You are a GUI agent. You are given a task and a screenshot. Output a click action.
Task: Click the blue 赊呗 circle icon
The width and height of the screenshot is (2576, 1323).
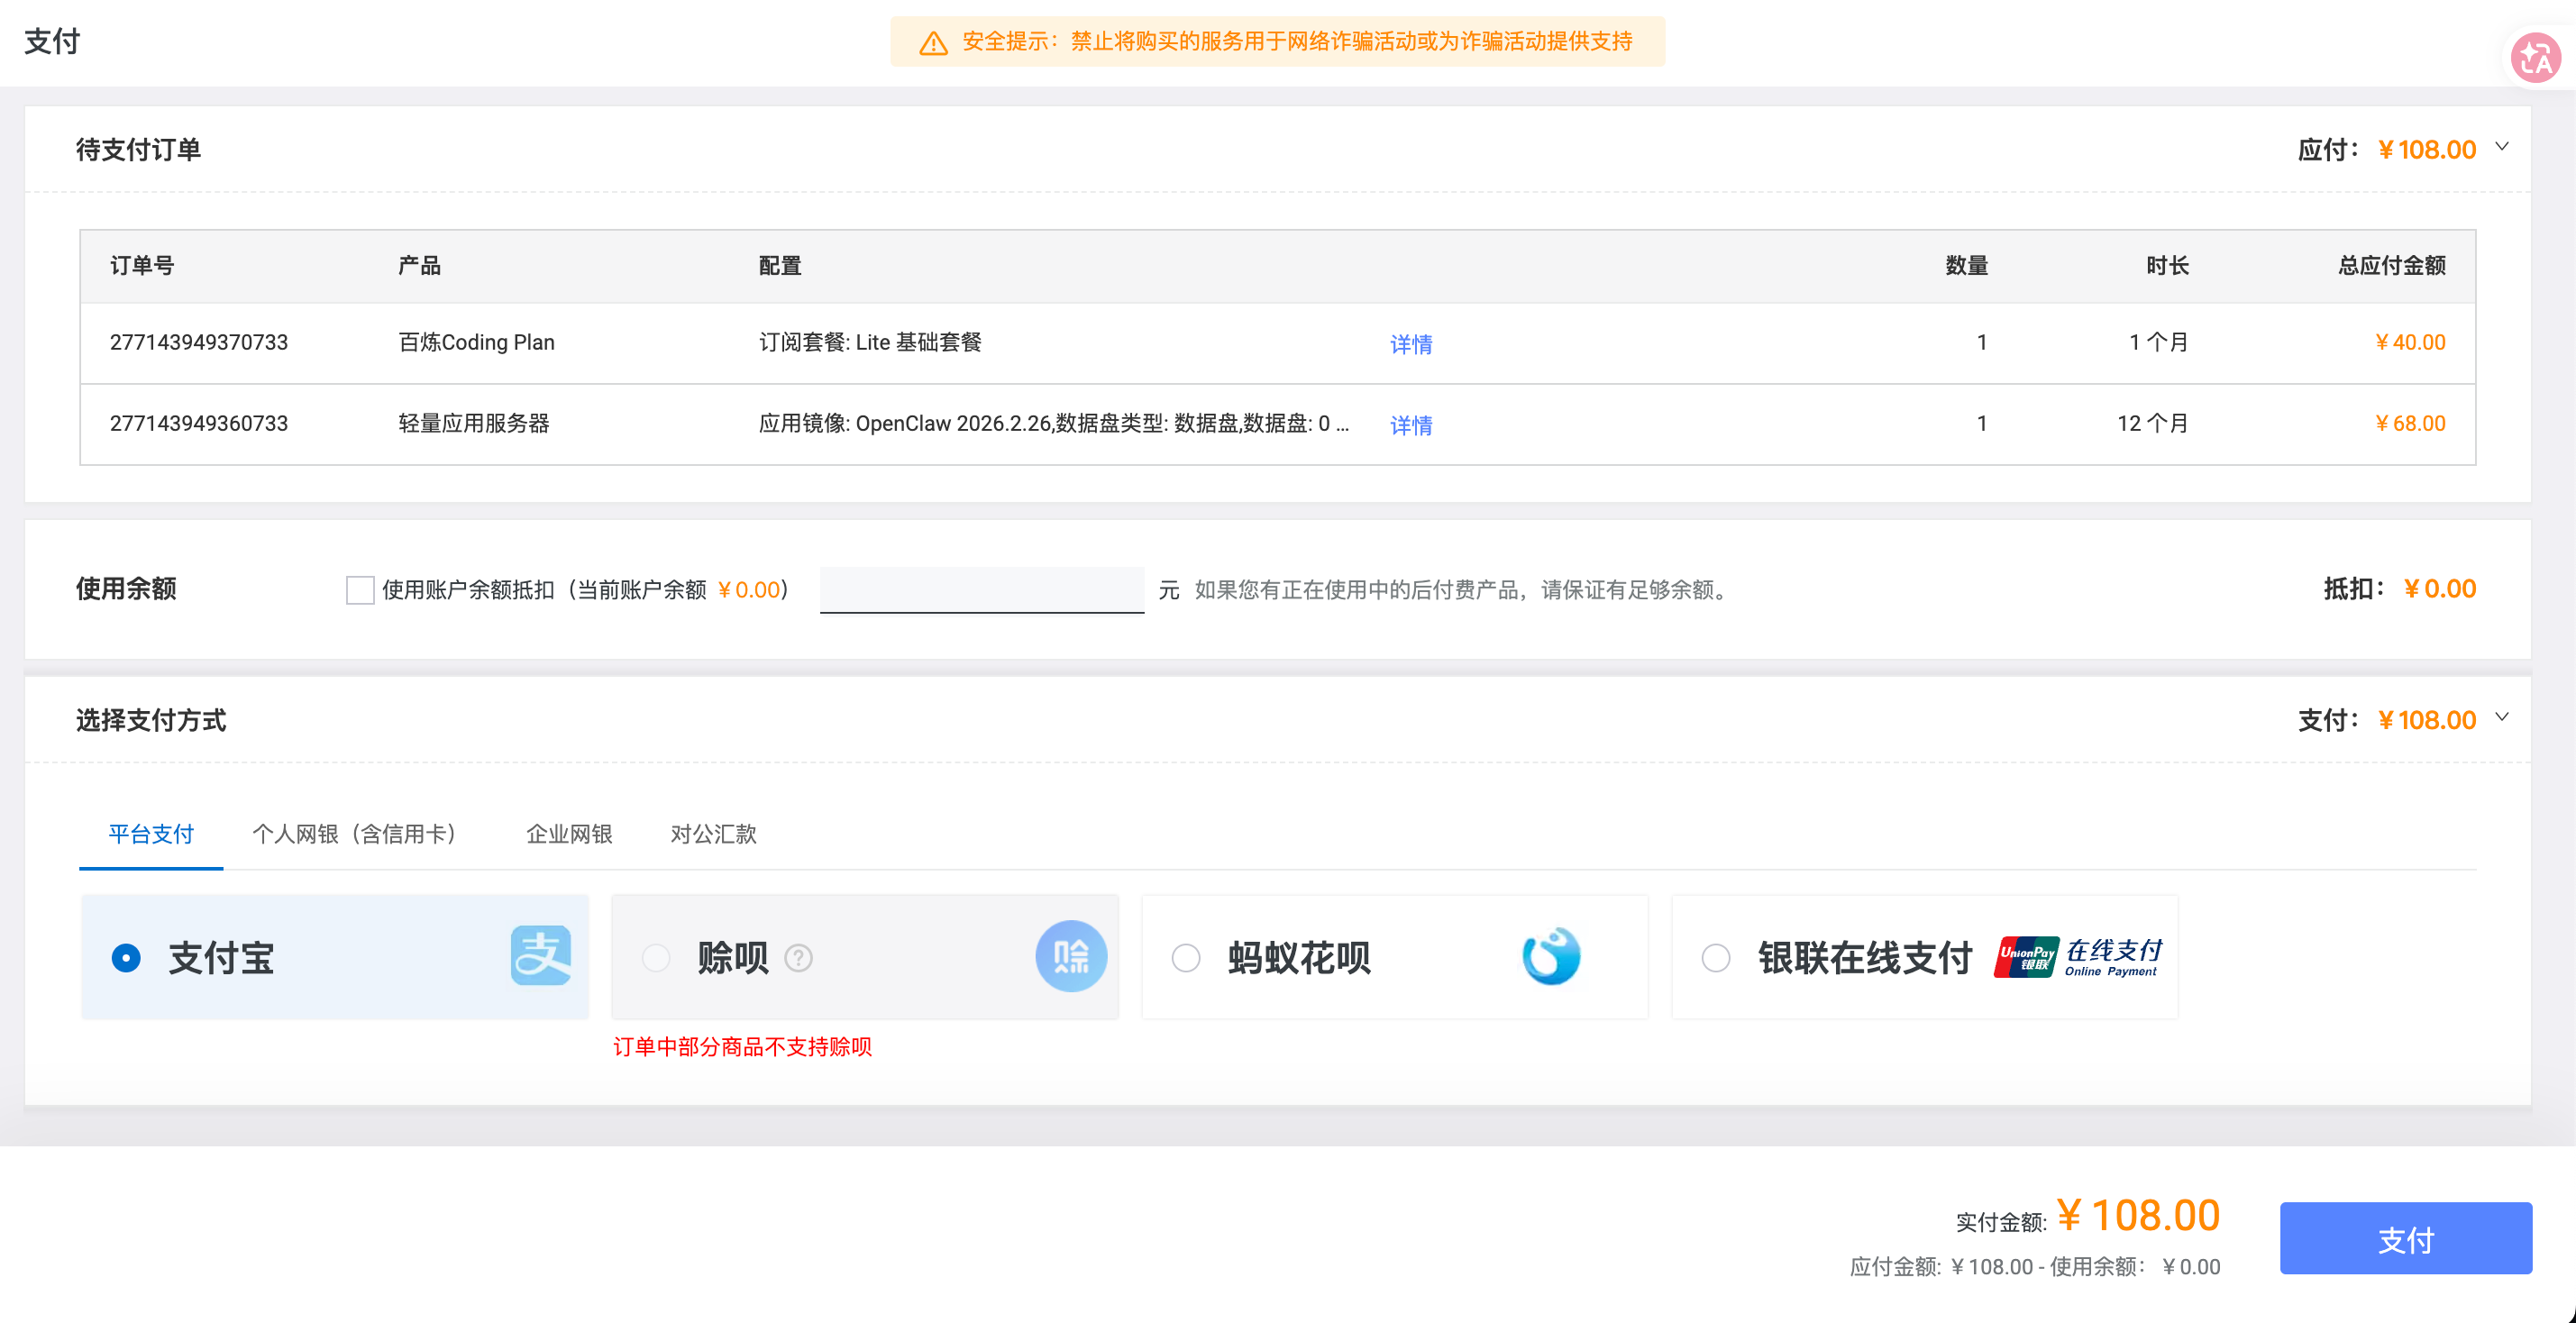(1070, 956)
